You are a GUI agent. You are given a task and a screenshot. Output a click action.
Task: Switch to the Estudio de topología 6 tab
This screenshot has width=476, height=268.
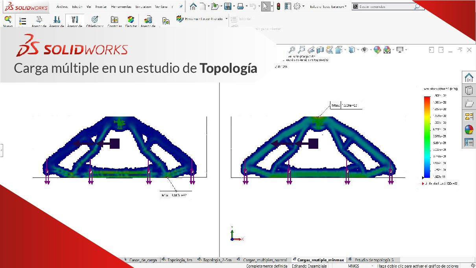tap(374, 260)
